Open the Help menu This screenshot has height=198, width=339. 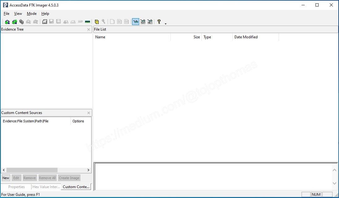(x=45, y=14)
